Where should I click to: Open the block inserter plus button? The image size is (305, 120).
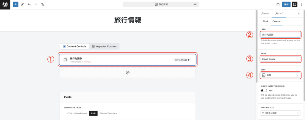15,5
